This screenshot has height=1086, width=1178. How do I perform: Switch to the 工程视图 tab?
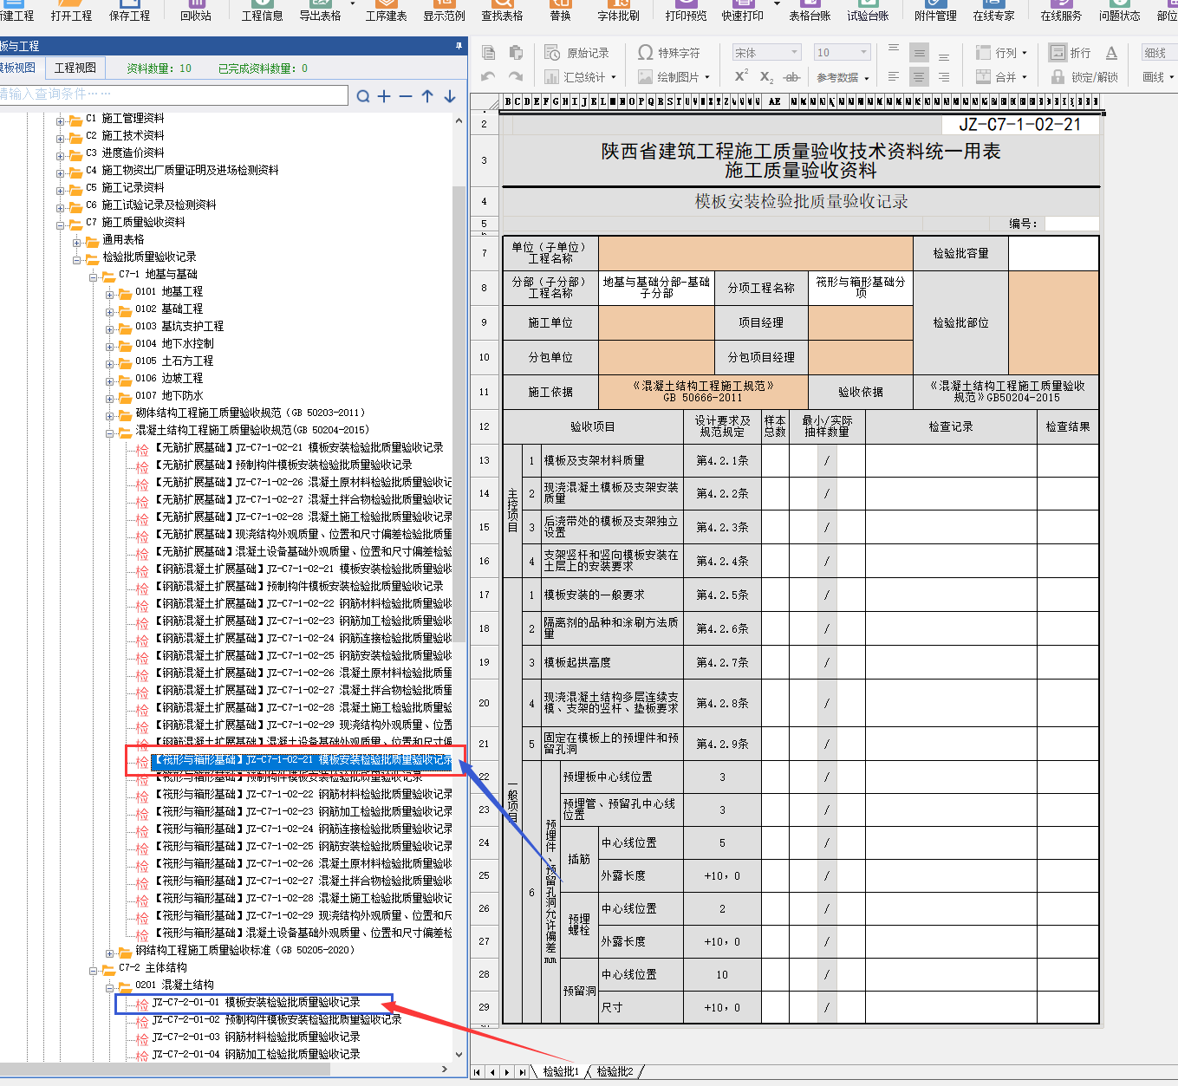(75, 68)
